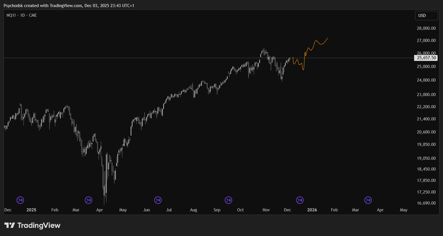
Task: Open the USD currency selector
Action: click(x=426, y=16)
